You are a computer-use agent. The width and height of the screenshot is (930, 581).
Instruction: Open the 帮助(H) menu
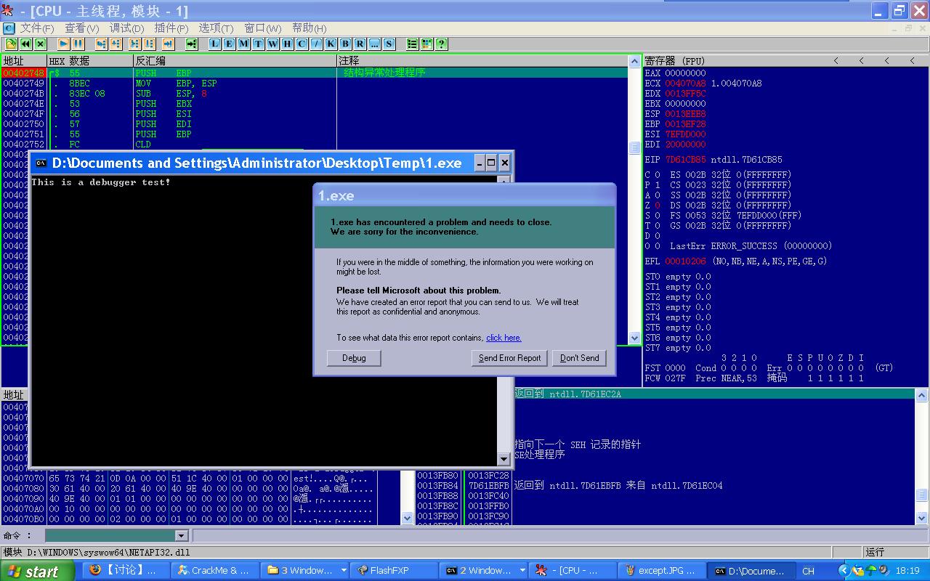click(309, 28)
